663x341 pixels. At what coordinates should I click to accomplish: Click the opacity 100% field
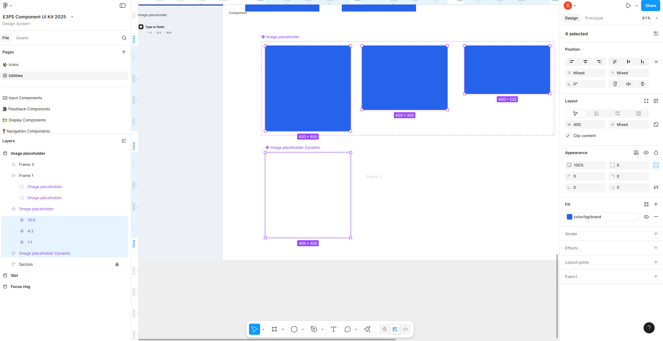[585, 165]
